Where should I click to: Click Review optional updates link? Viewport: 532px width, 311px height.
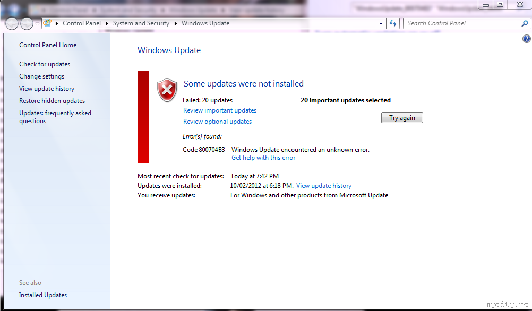218,122
